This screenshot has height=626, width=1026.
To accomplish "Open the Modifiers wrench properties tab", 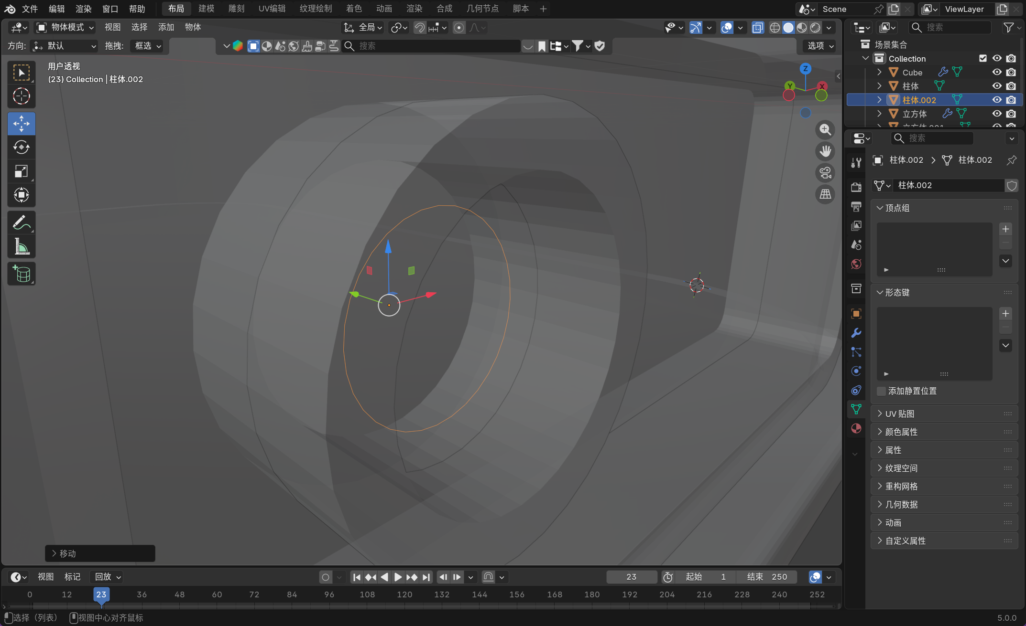I will coord(856,333).
